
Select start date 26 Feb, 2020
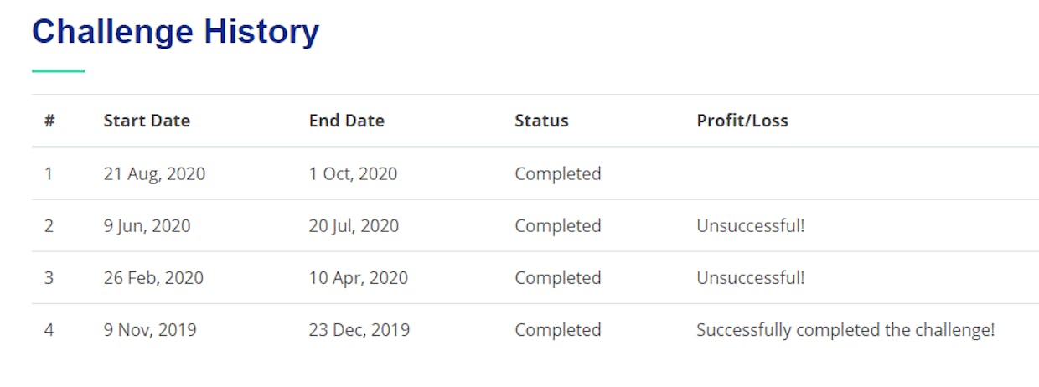click(x=153, y=278)
